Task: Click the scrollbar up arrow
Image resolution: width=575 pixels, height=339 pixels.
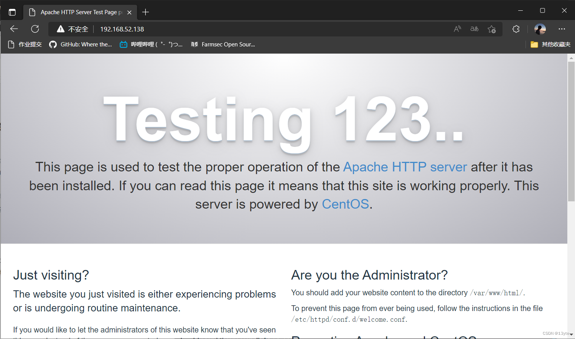Action: tap(571, 58)
